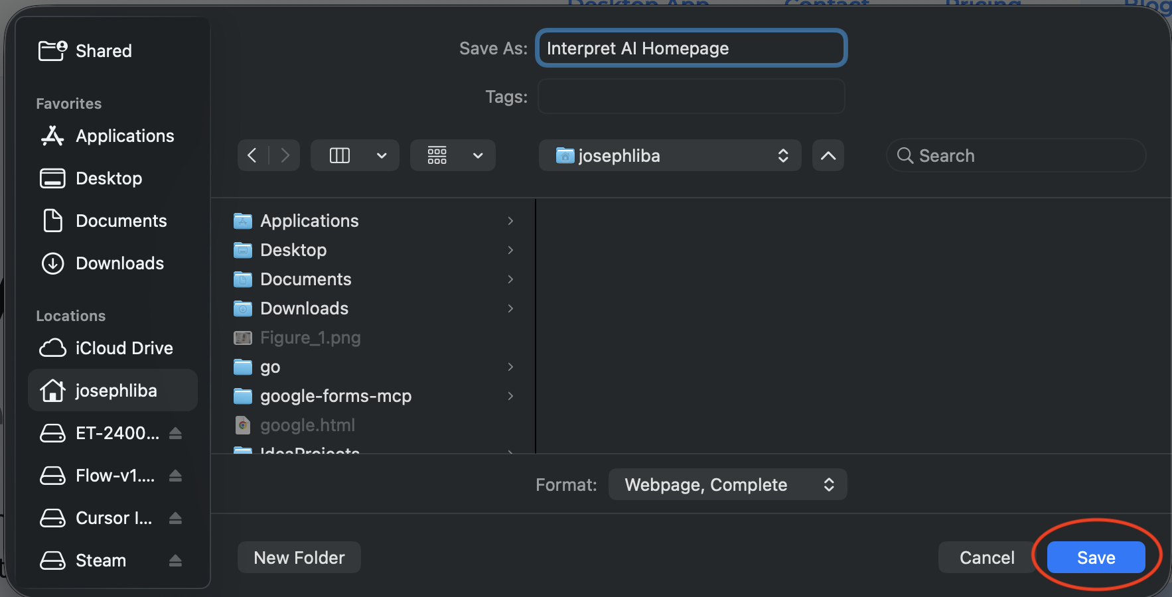Eject the Flow-v1 volume
1172x597 pixels.
click(x=175, y=476)
